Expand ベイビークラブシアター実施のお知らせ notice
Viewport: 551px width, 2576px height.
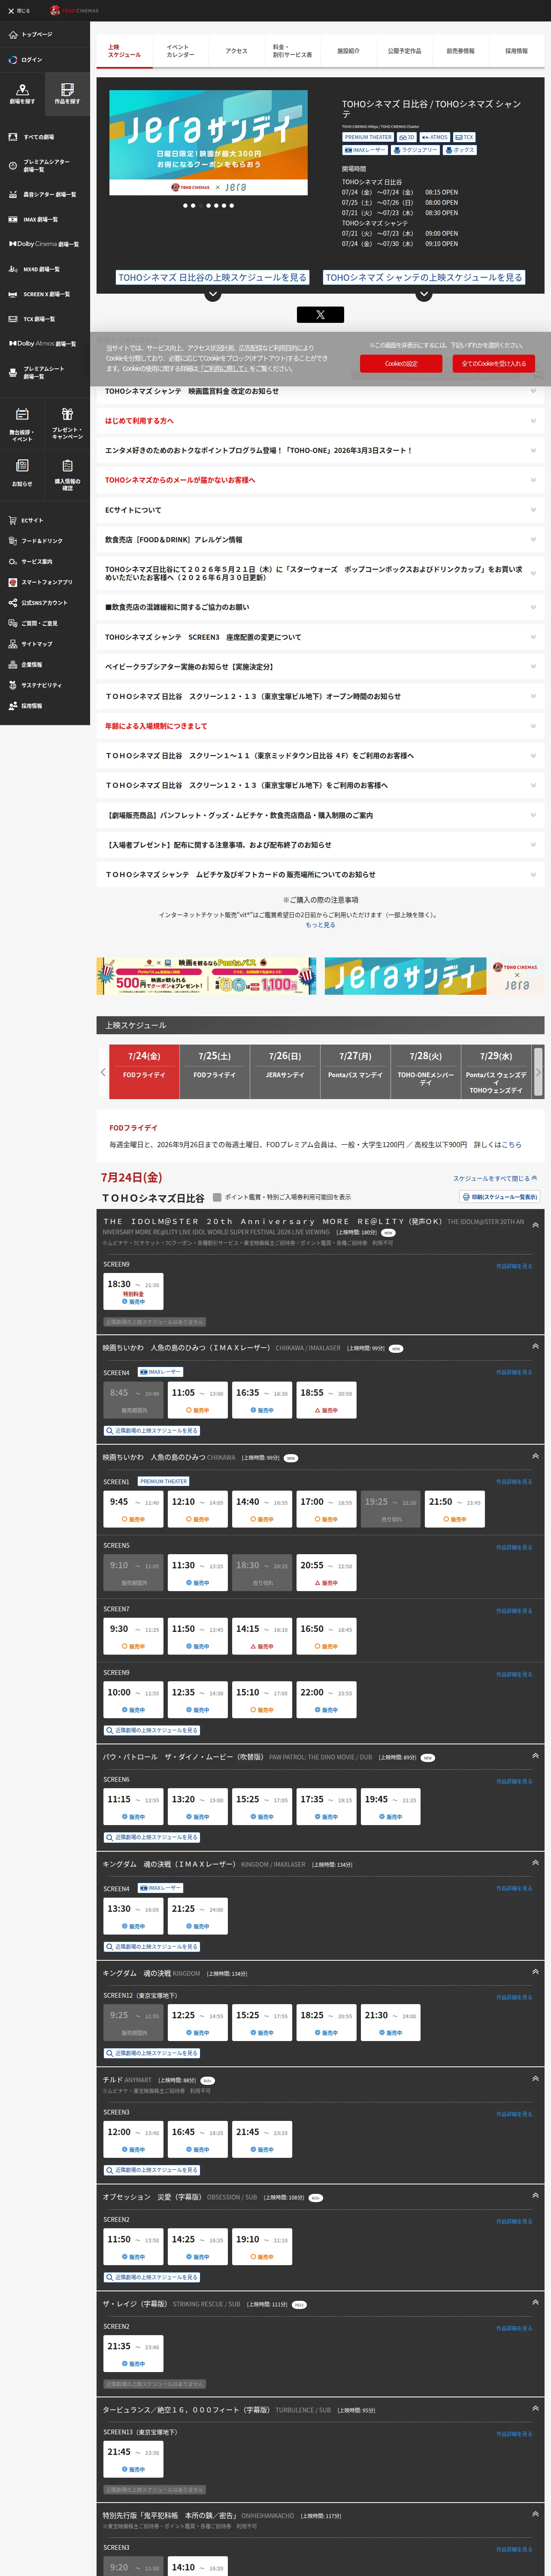point(320,667)
